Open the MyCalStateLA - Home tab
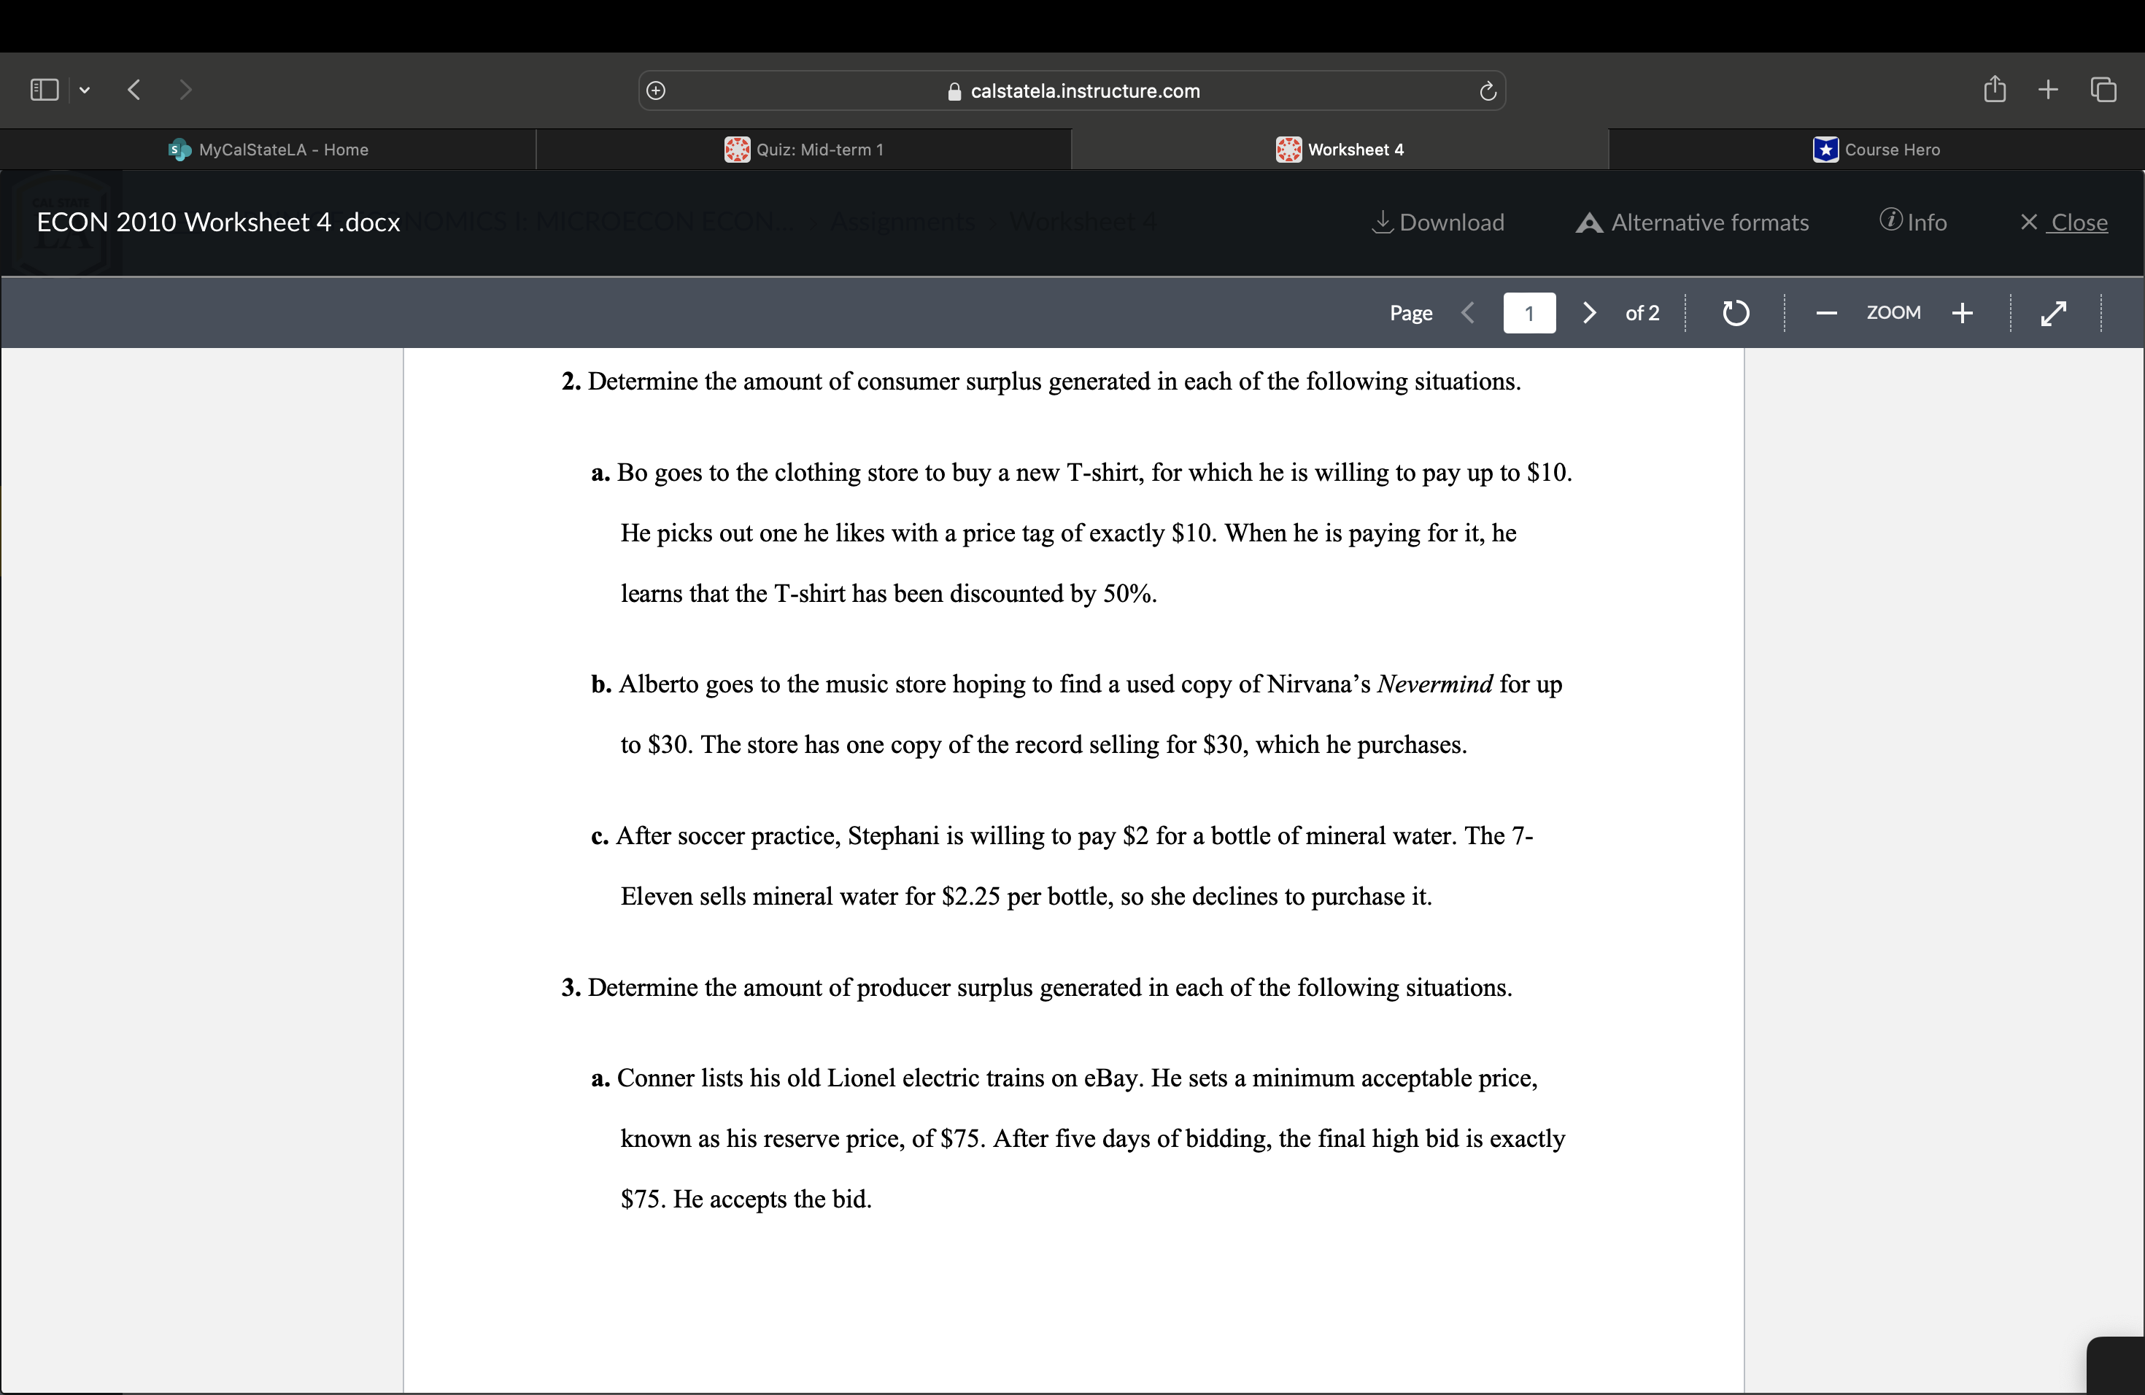2145x1395 pixels. (x=268, y=150)
